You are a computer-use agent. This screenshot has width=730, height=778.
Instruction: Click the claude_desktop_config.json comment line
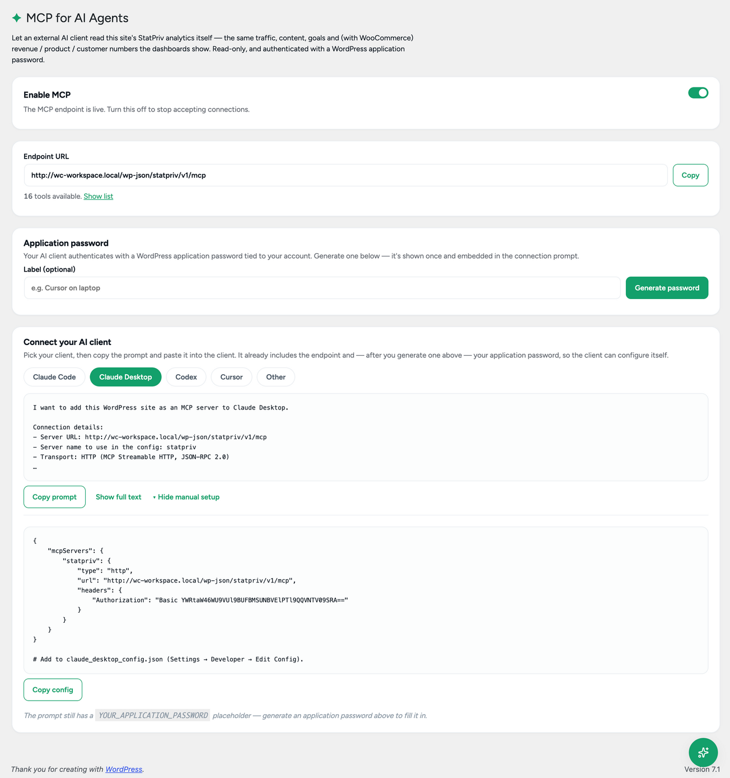click(168, 659)
